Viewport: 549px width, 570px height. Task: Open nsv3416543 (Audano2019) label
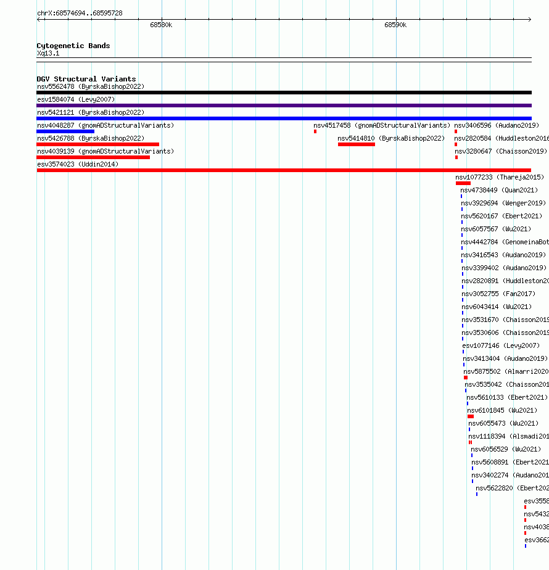(503, 255)
